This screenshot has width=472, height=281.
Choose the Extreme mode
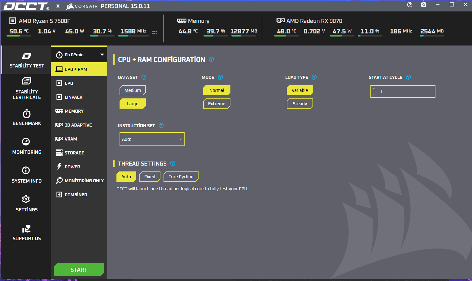pos(217,104)
